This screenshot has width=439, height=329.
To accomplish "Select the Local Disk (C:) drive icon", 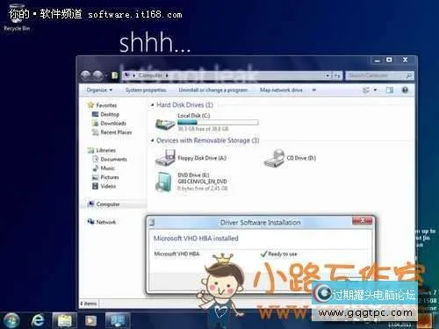I will point(165,123).
